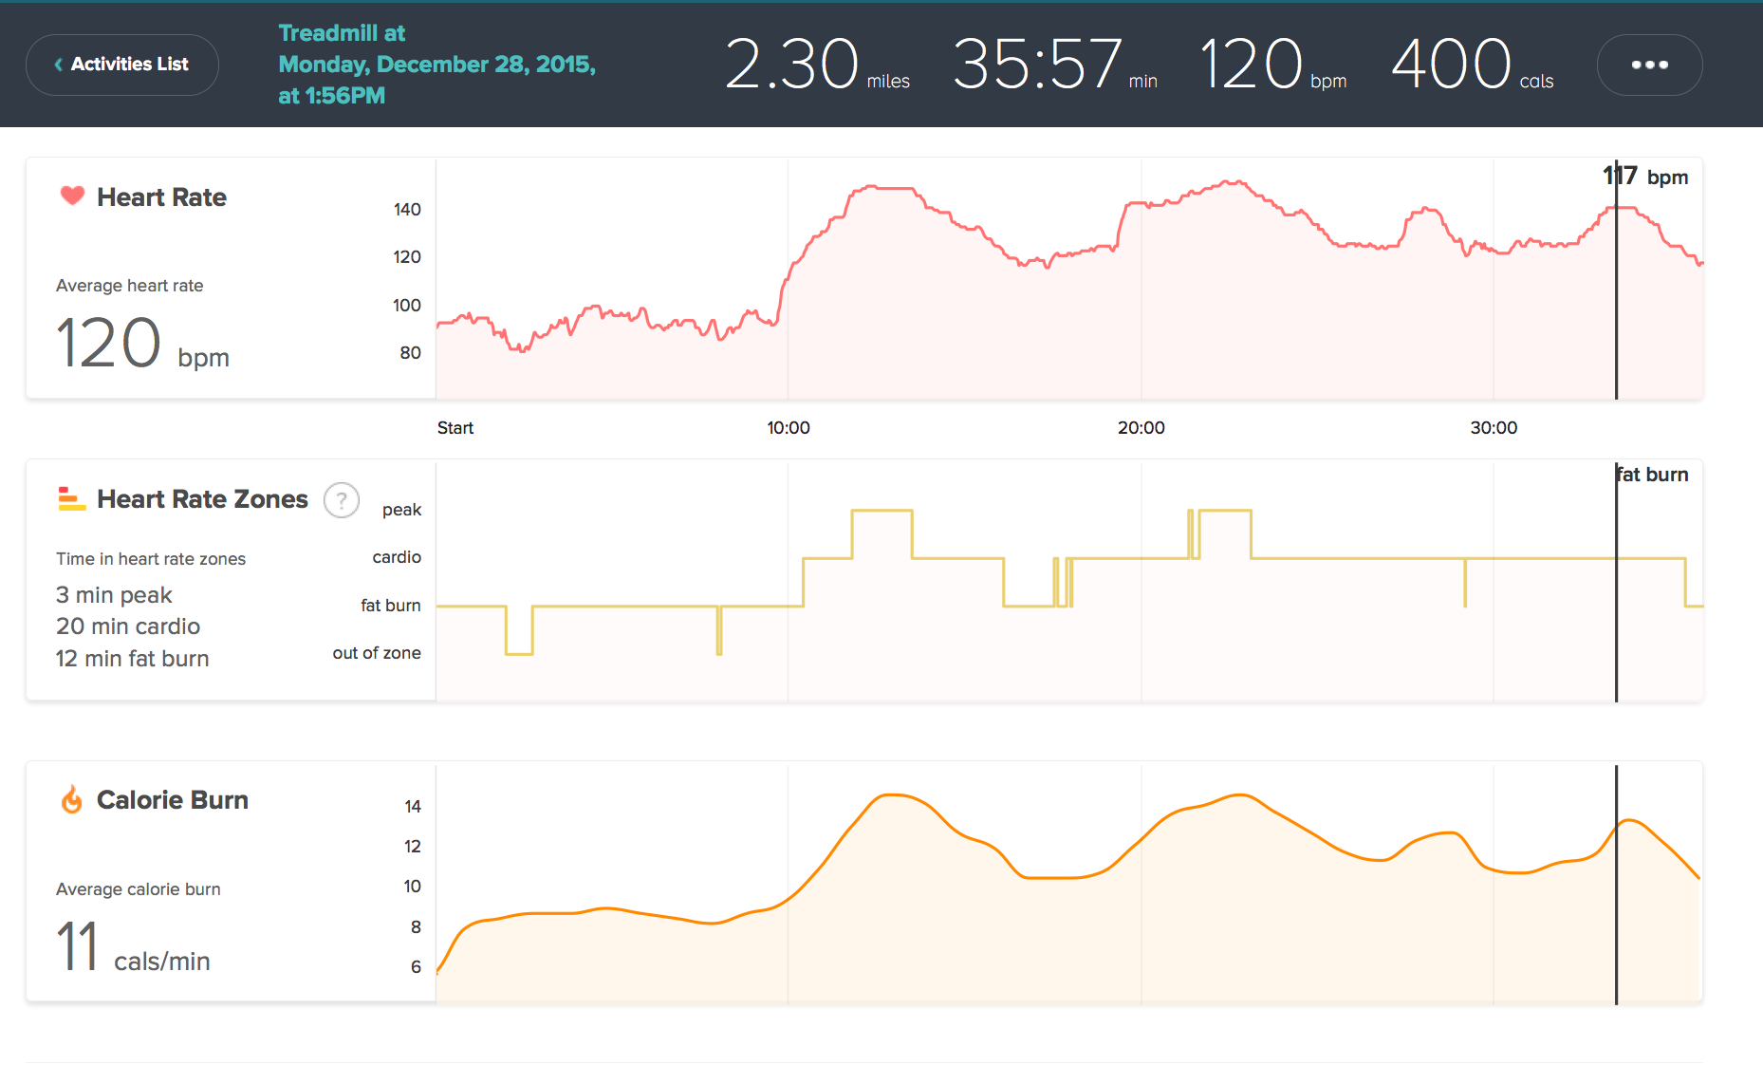This screenshot has width=1763, height=1084.
Task: Click the back chevron in Activities List
Action: (x=59, y=65)
